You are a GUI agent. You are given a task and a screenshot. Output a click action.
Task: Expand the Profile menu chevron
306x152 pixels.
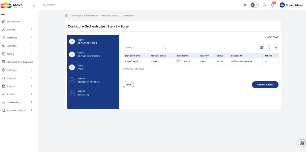click(31, 94)
